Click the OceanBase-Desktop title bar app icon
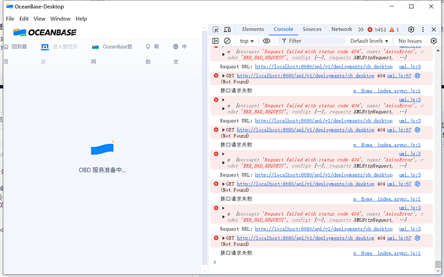The width and height of the screenshot is (444, 277). [x=10, y=6]
